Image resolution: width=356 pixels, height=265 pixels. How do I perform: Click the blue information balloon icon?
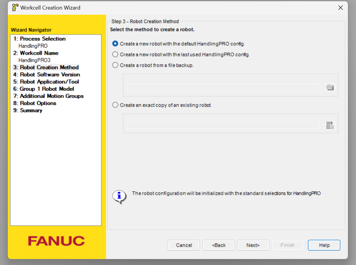[119, 197]
